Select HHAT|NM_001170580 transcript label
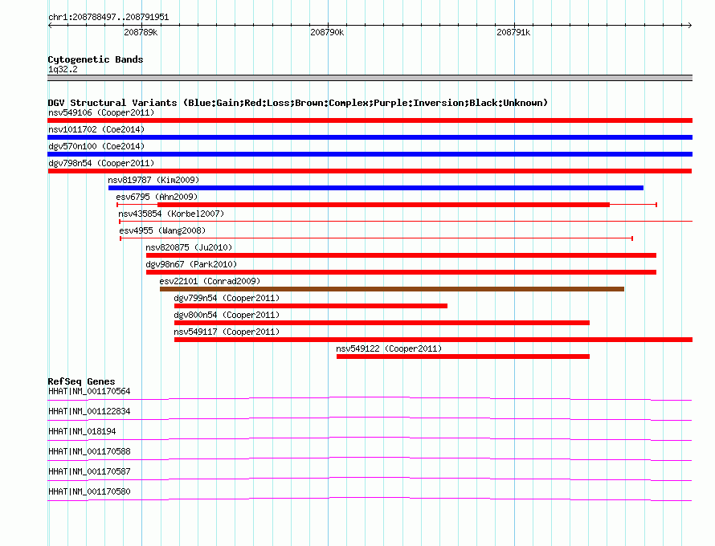The width and height of the screenshot is (715, 546). tap(89, 491)
